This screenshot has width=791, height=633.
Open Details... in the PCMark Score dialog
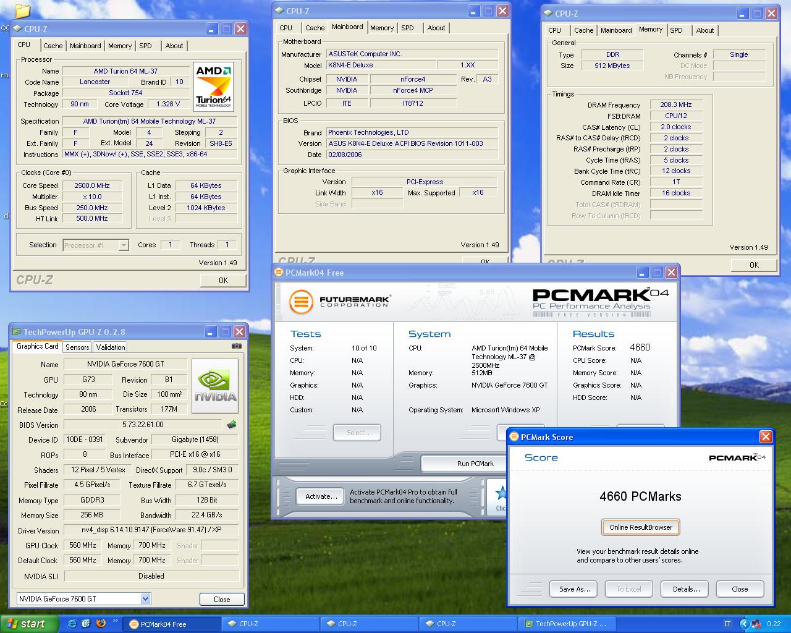[686, 589]
